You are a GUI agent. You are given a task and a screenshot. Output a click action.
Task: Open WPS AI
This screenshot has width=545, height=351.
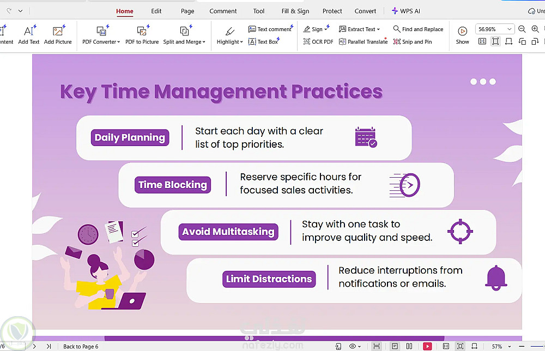405,11
